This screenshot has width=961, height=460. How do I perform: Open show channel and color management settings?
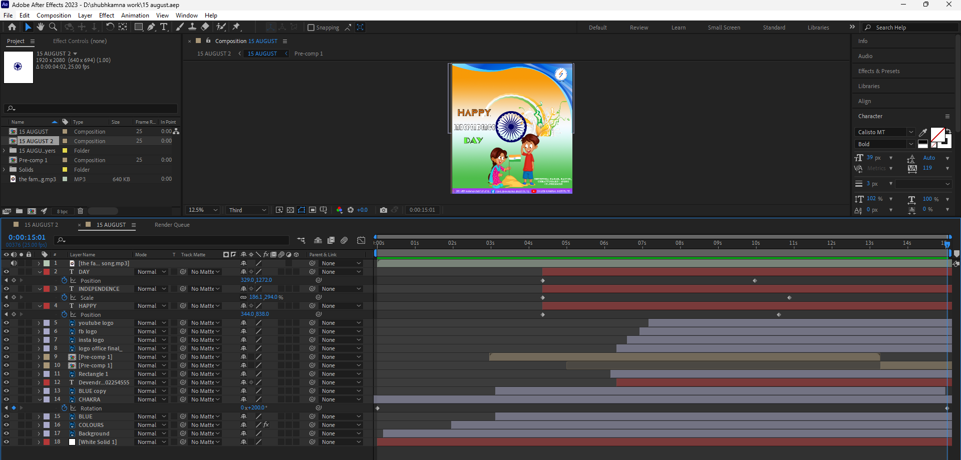[340, 210]
